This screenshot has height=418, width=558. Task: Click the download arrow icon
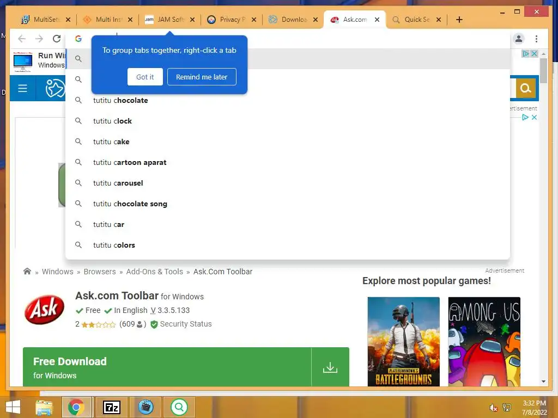pyautogui.click(x=330, y=367)
